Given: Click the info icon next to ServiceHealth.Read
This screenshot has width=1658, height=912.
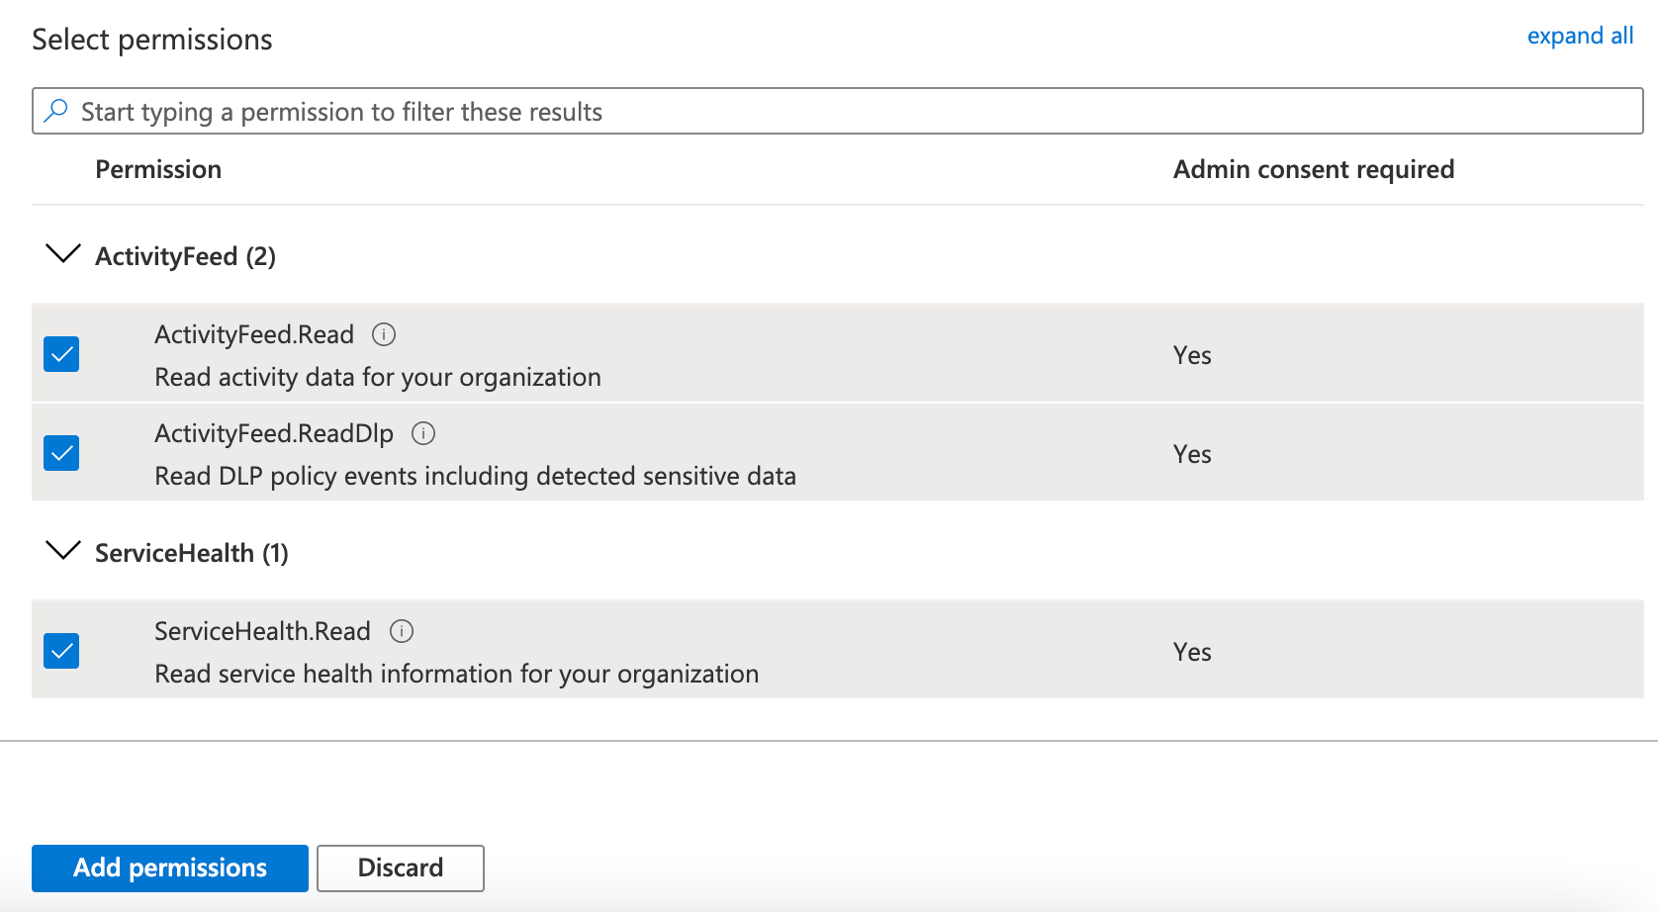Looking at the screenshot, I should coord(401,631).
